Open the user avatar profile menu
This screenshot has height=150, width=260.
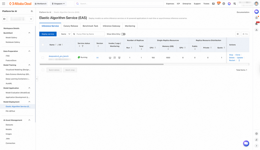point(256,4)
